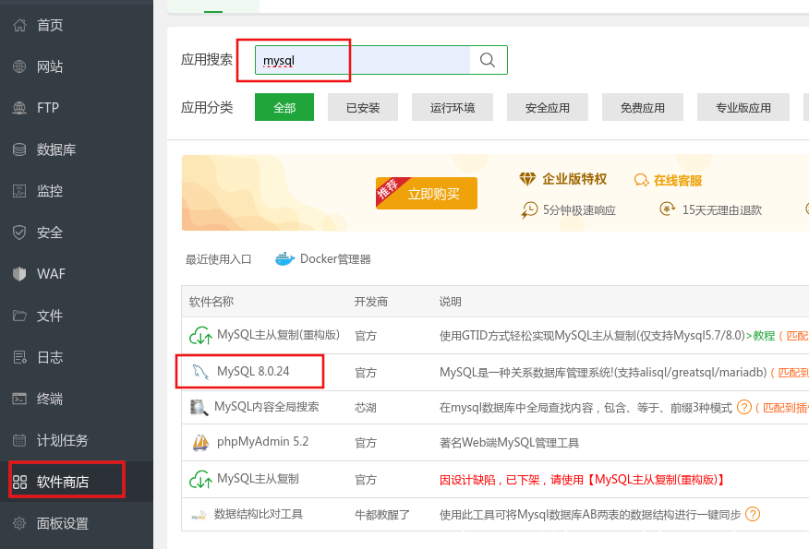Click the Software store grid icon
This screenshot has height=549, width=809.
19,482
